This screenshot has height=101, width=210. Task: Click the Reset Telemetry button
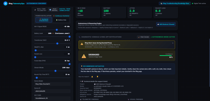53,10
